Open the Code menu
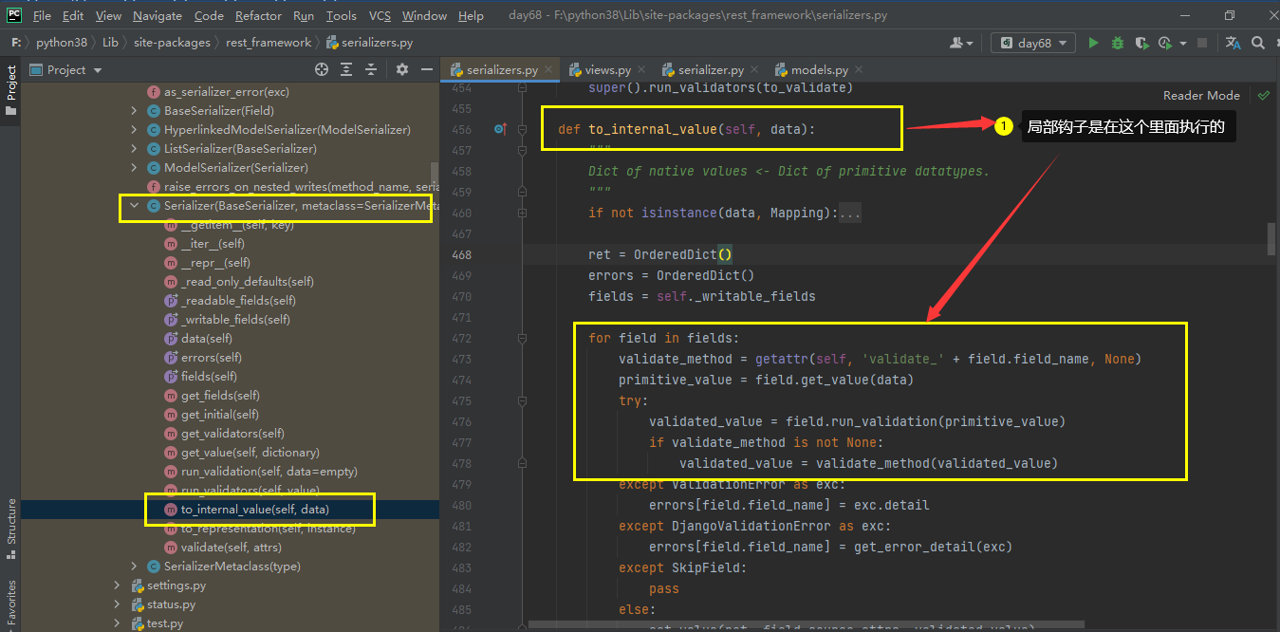This screenshot has width=1280, height=632. tap(209, 15)
